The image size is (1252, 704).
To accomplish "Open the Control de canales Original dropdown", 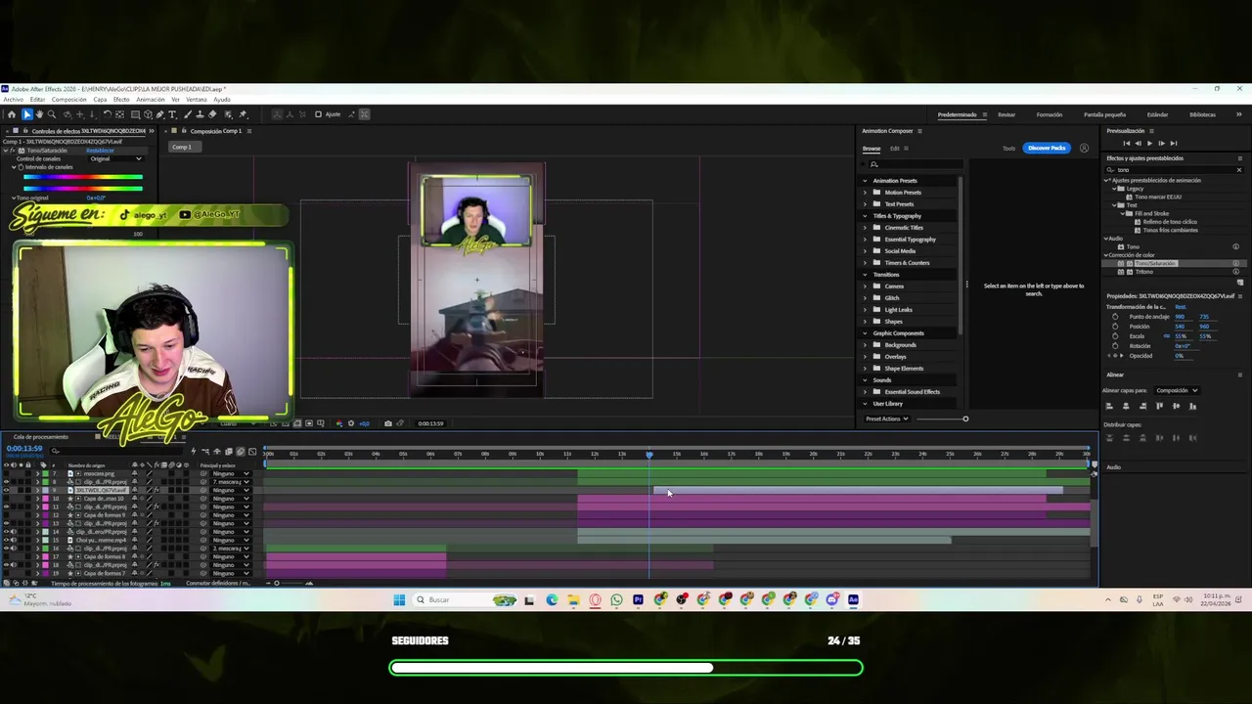I will [x=116, y=158].
